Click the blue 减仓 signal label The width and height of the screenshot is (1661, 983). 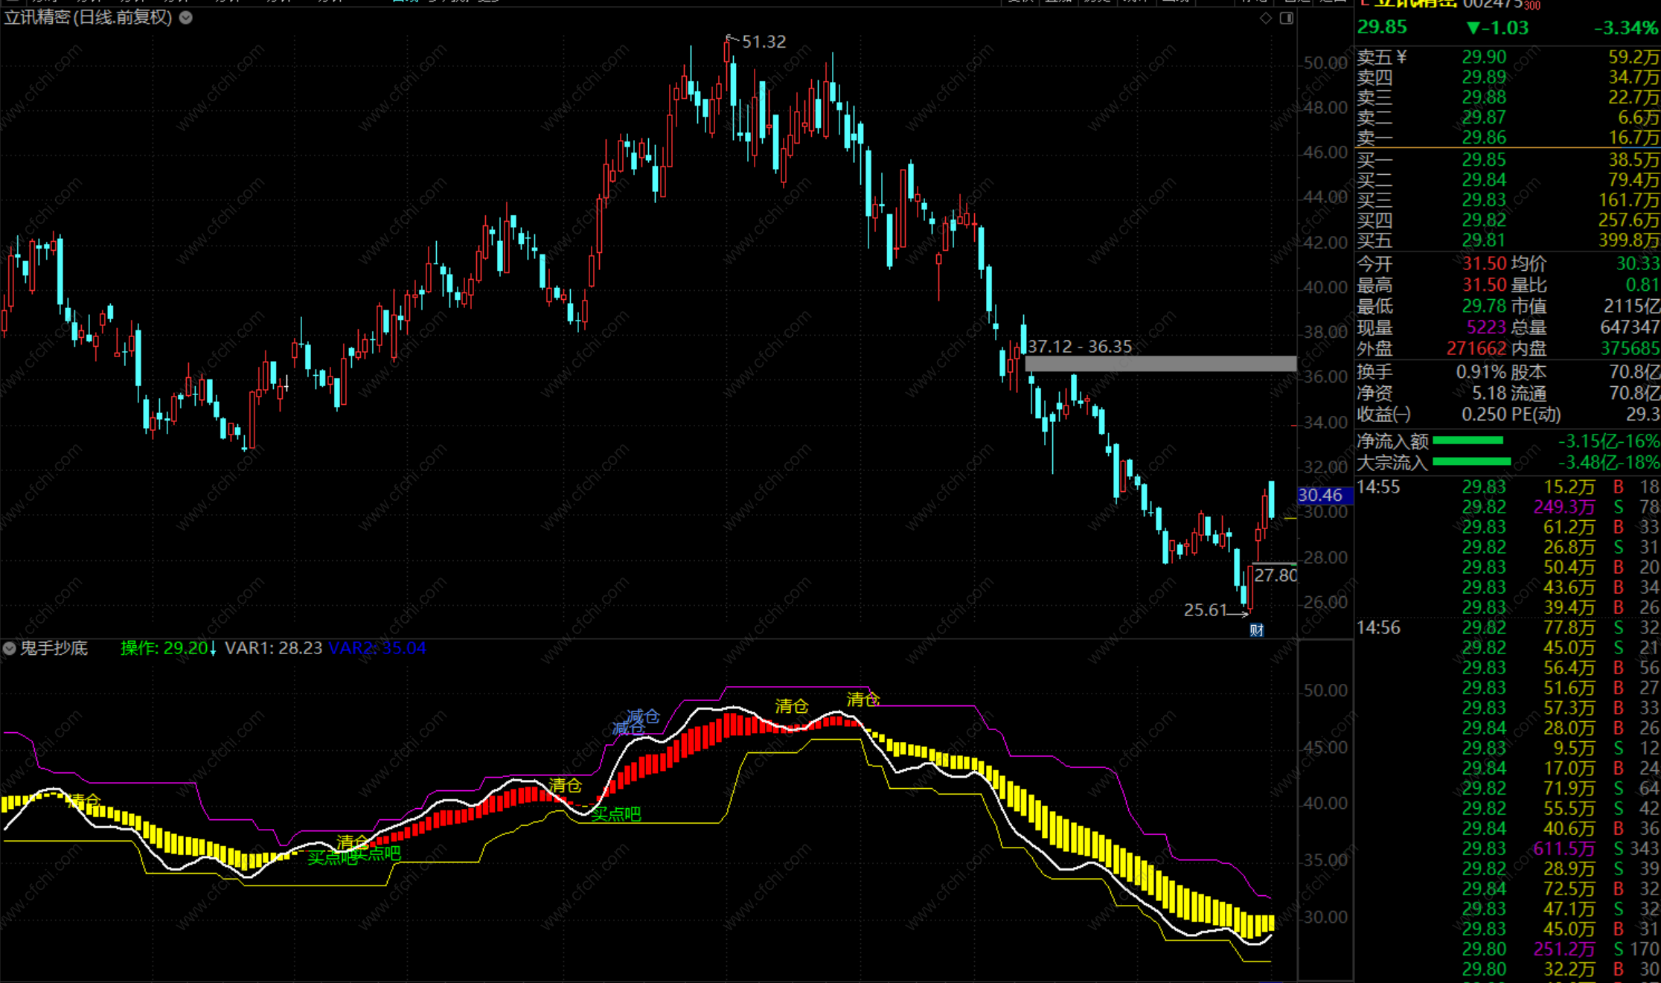pos(643,717)
